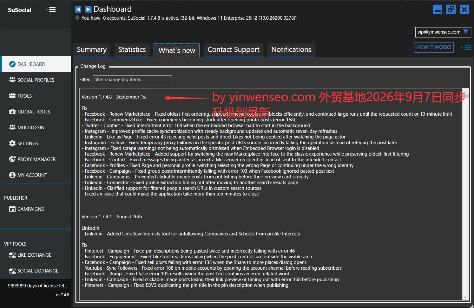Switch to the Statistics tab
474x308 pixels.
point(132,50)
